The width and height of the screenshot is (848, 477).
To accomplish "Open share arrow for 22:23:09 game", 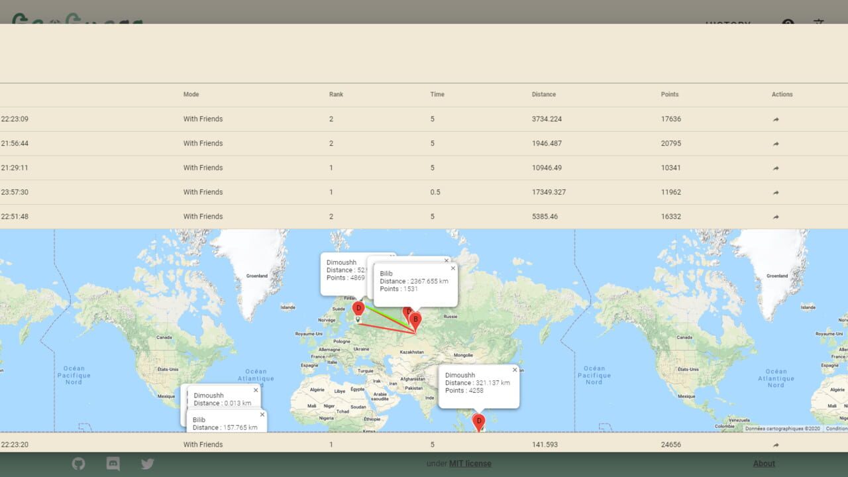I will 776,119.
